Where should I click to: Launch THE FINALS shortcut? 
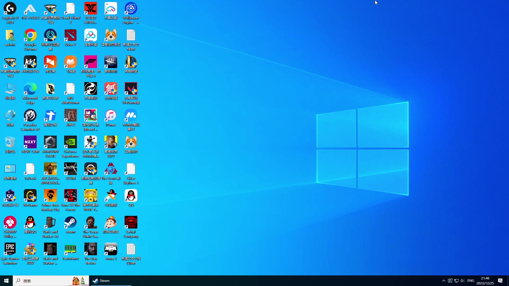30,11
